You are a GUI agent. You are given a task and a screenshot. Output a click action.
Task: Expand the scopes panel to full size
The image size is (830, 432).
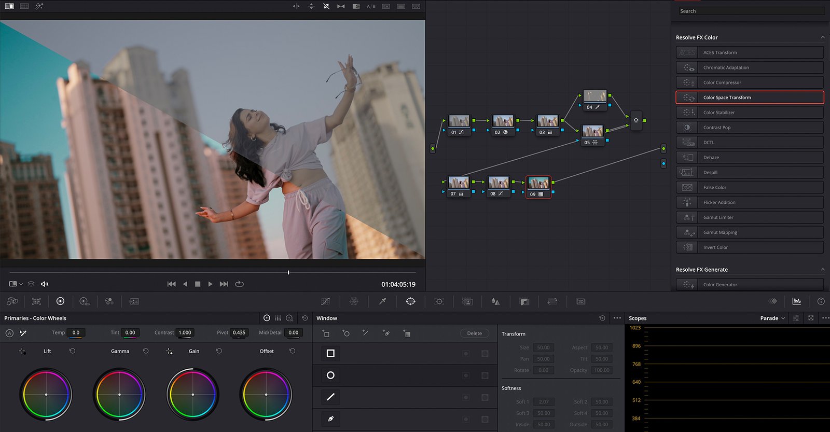[811, 318]
